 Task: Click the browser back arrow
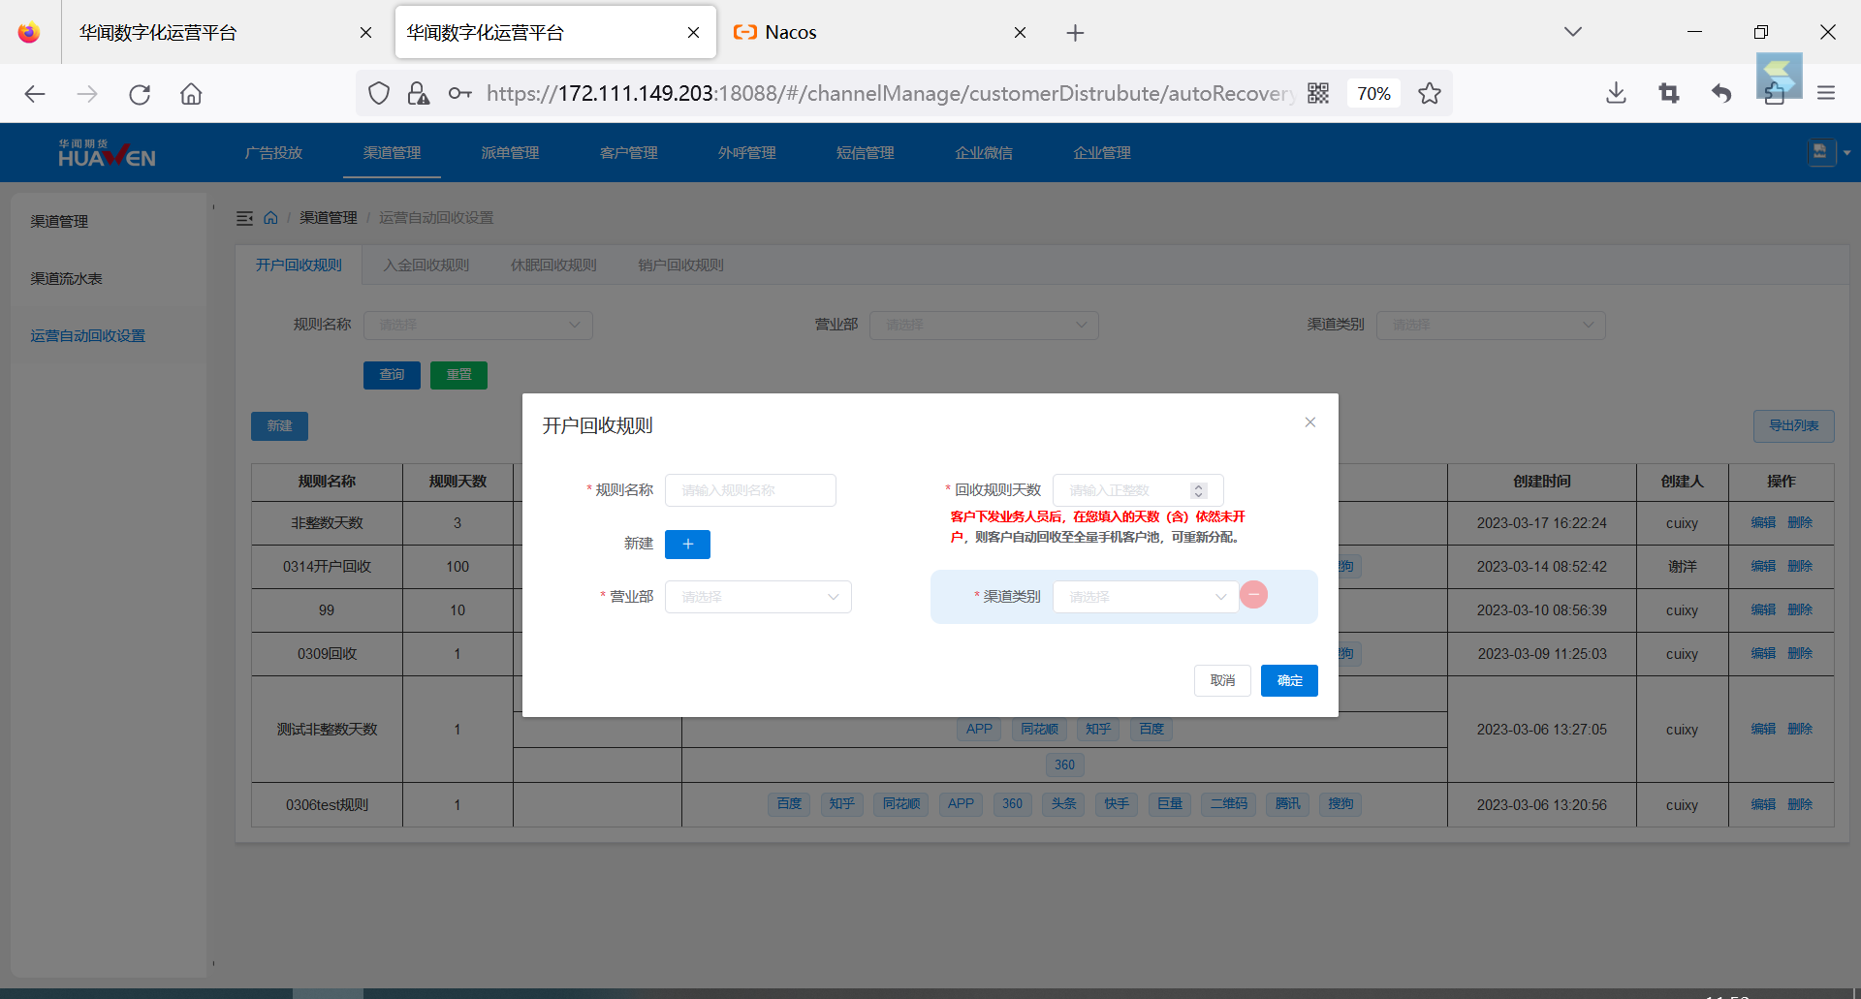(x=35, y=94)
